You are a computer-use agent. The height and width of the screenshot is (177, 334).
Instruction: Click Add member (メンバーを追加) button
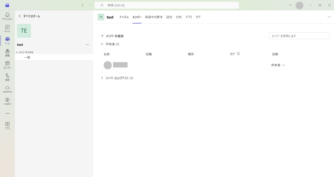[112, 36]
